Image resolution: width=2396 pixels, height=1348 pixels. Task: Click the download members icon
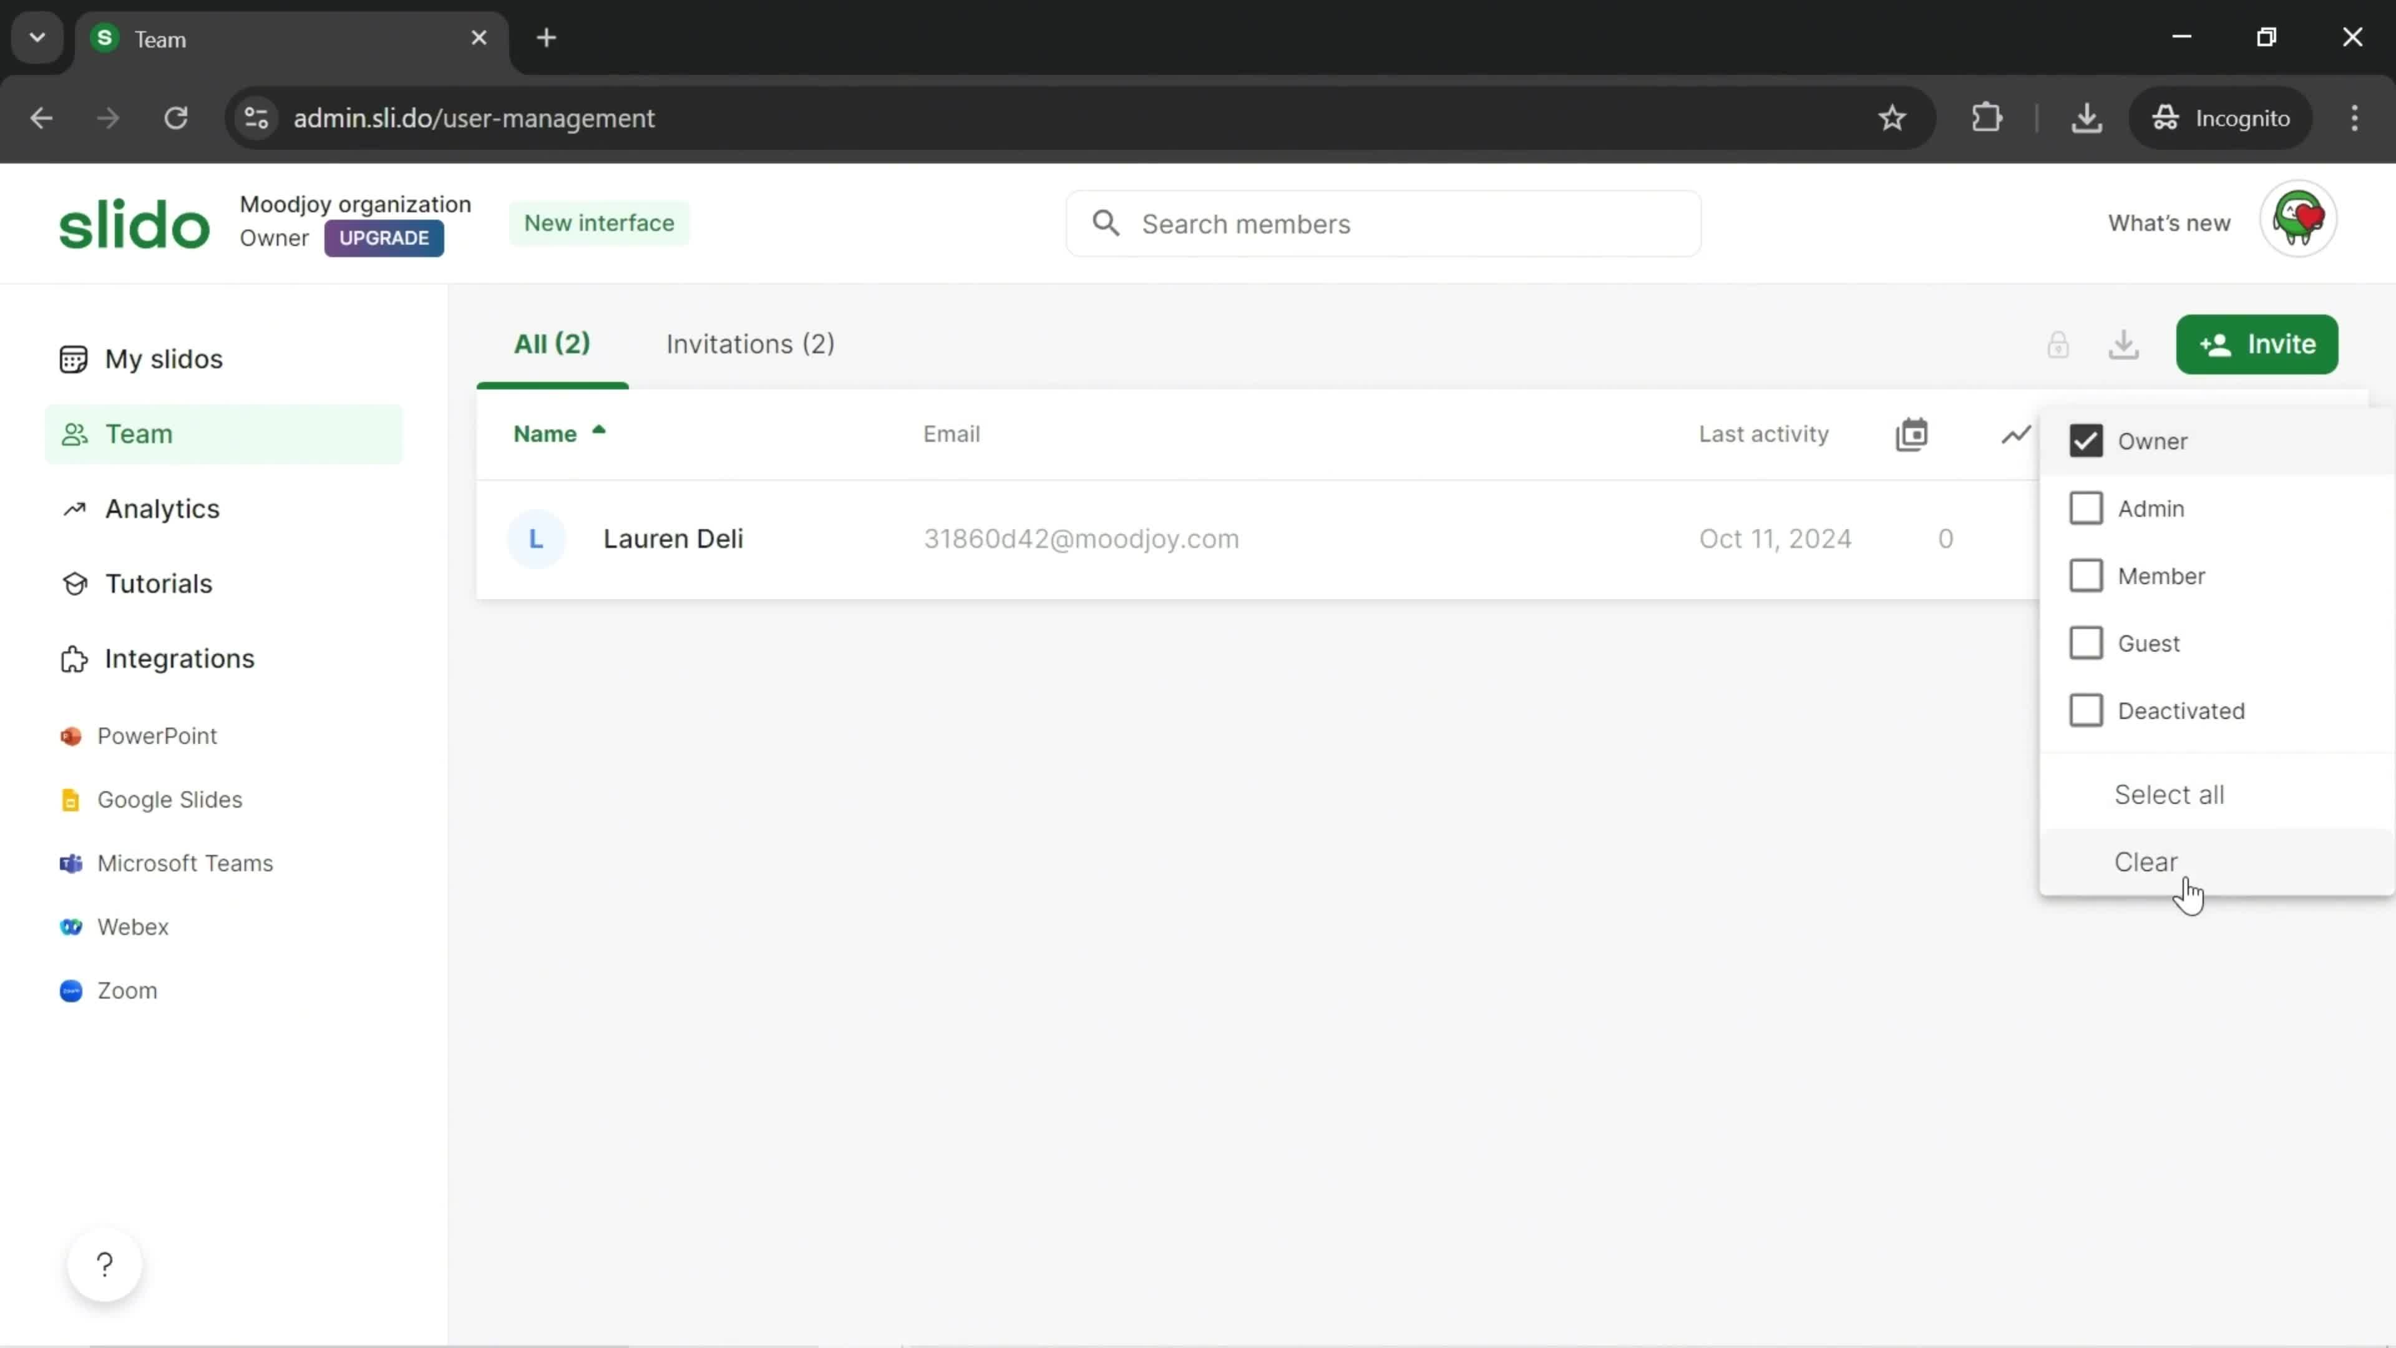point(2125,344)
